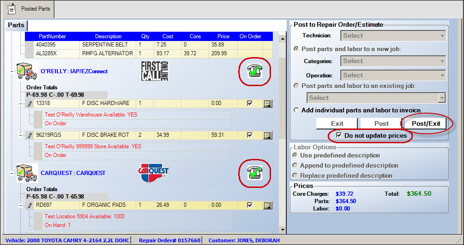Click the Price column header
464x245 pixels.
223,36
